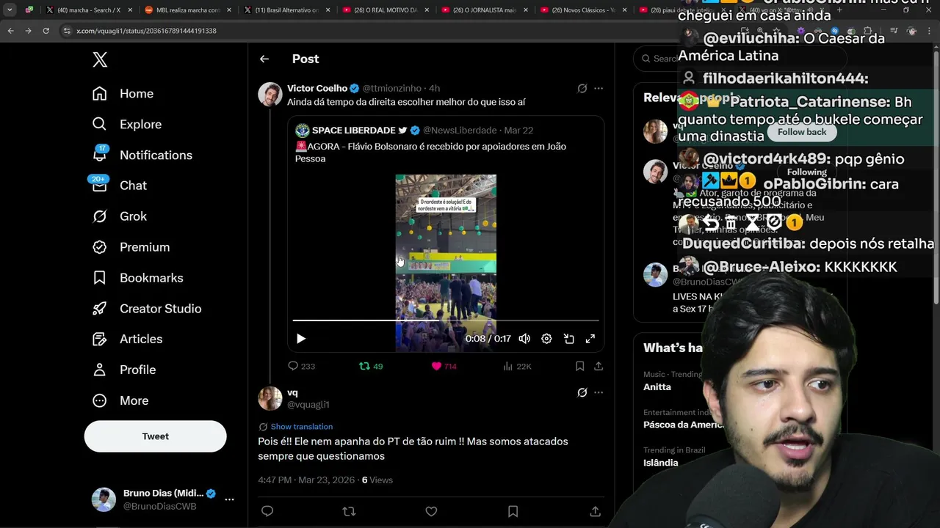The height and width of the screenshot is (528, 940).
Task: Repost vq's post icon
Action: pyautogui.click(x=350, y=511)
